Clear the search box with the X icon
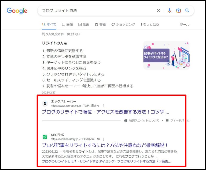The width and height of the screenshot is (206, 170). click(159, 10)
